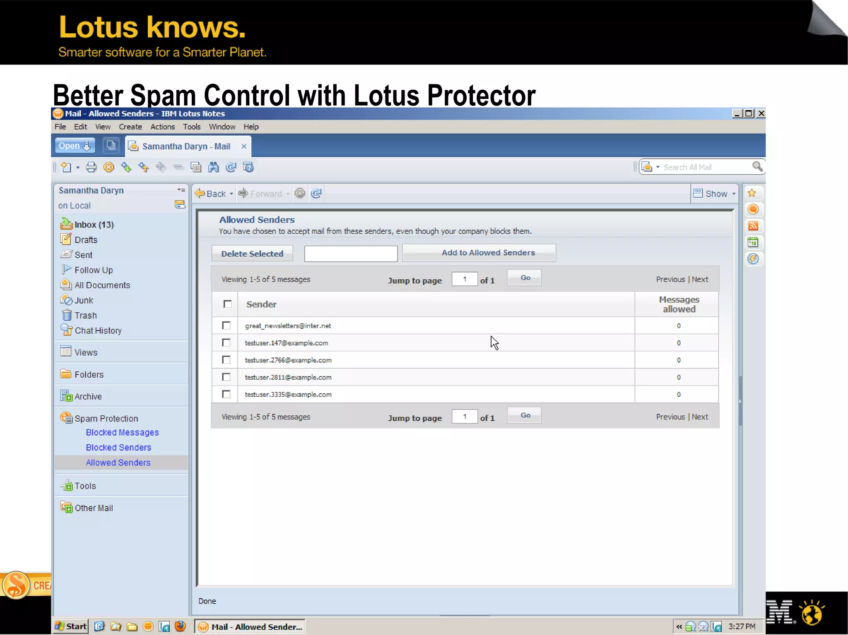Image resolution: width=848 pixels, height=635 pixels.
Task: Check the great_newsletters@inter.net checkbox
Action: point(226,326)
